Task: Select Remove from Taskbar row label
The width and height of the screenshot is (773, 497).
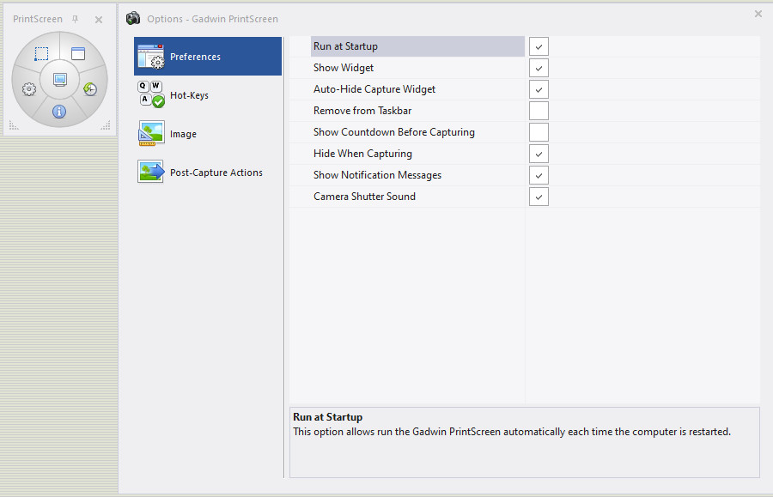Action: [362, 111]
